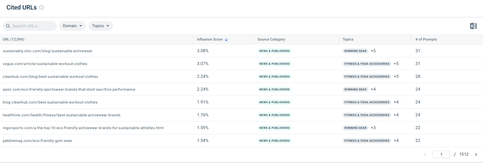Click the Cited URLs heading

point(21,7)
